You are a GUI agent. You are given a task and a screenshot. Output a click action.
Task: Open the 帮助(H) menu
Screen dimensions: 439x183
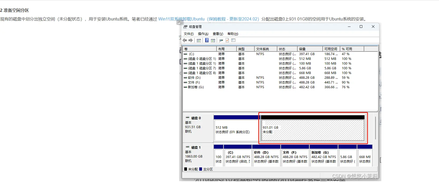pos(233,34)
